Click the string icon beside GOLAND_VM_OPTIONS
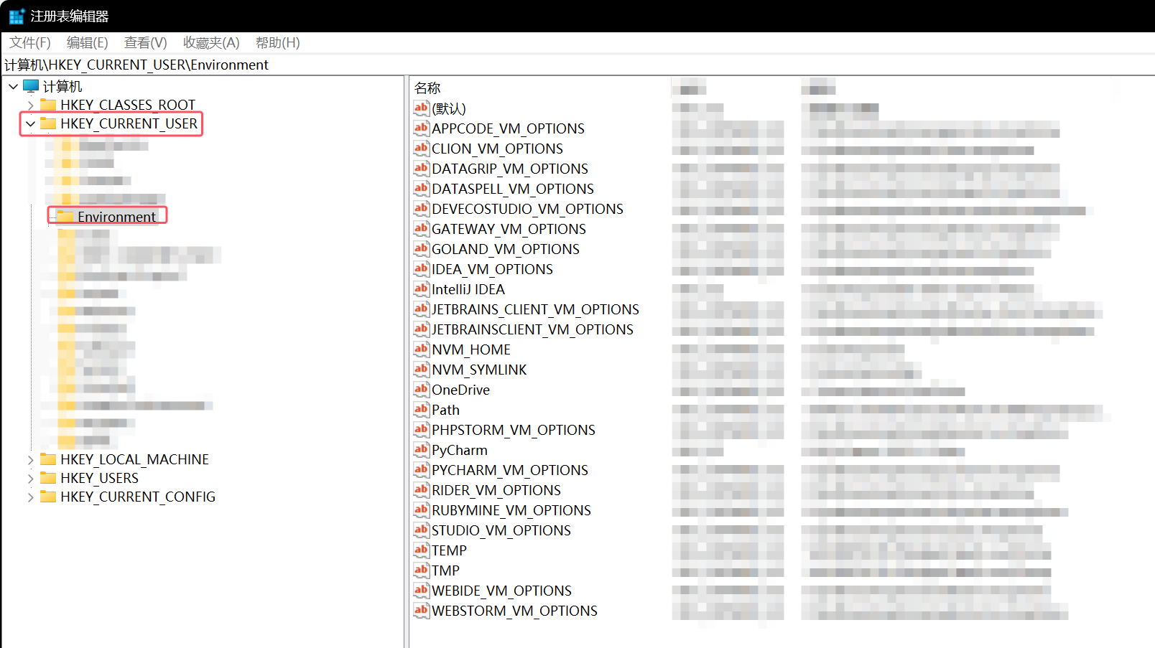 (x=422, y=249)
